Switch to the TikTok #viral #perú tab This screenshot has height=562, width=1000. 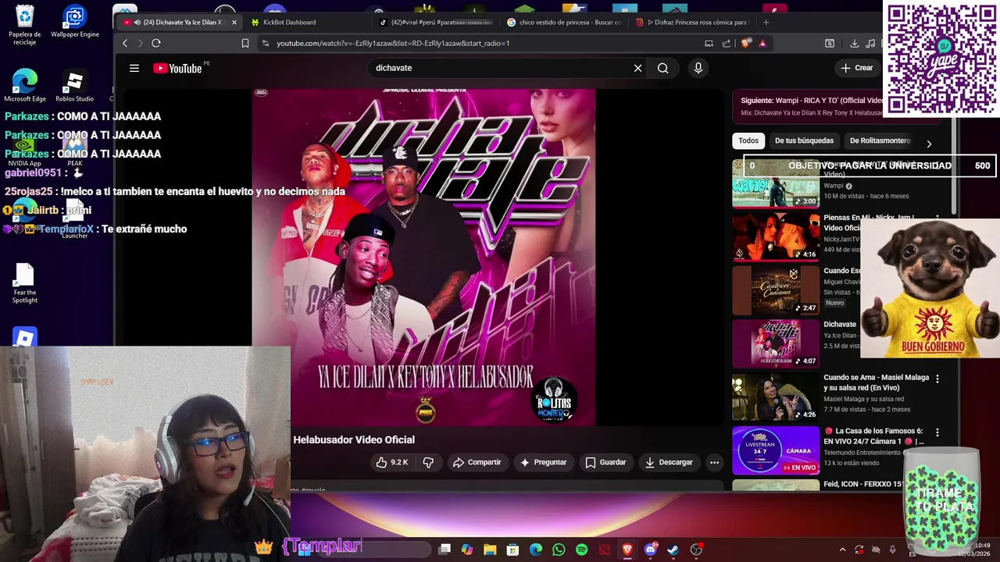pyautogui.click(x=437, y=22)
